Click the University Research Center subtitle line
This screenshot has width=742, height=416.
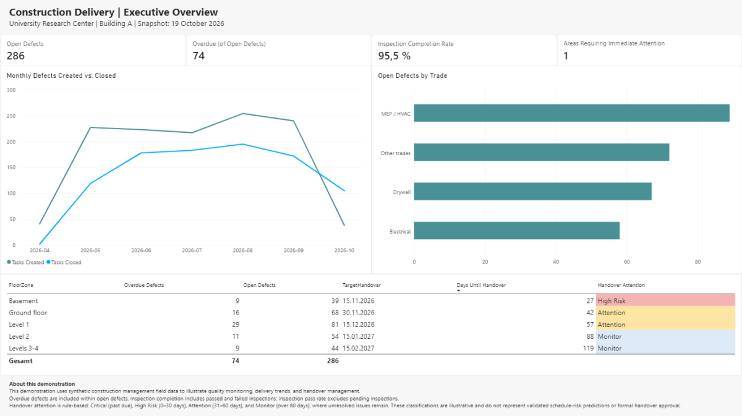click(116, 23)
